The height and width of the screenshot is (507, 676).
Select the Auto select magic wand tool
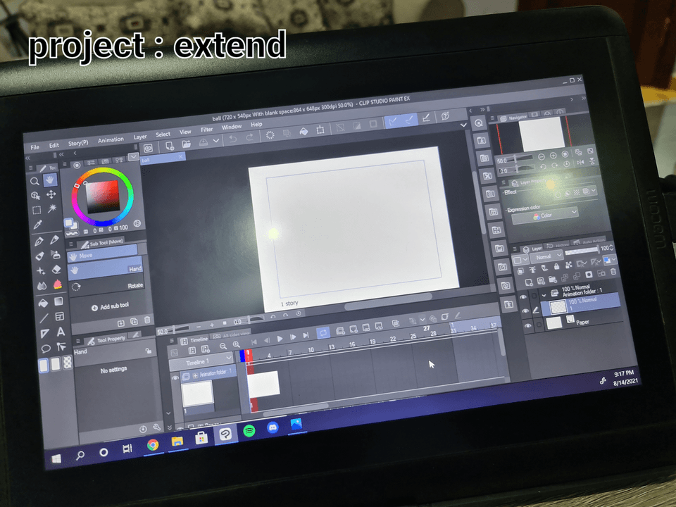pyautogui.click(x=52, y=209)
